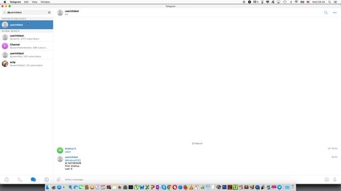Open the Edit menu
The width and height of the screenshot is (341, 191).
coord(26,2)
